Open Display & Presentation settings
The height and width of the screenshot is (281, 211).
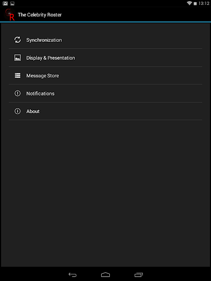click(x=105, y=58)
